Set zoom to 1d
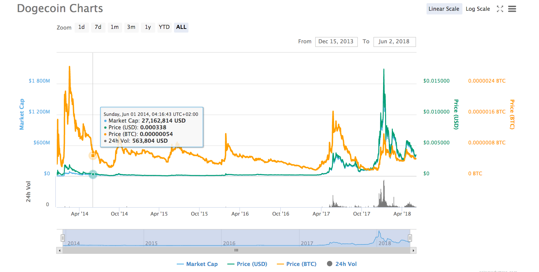The width and height of the screenshot is (539, 272). click(82, 27)
